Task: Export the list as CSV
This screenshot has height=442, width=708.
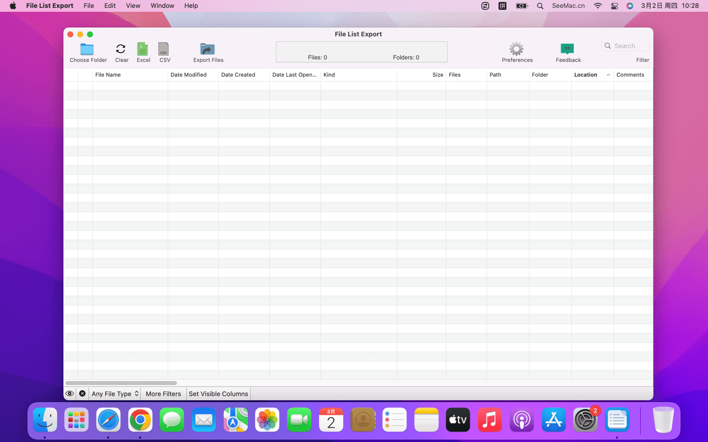Action: click(x=164, y=49)
